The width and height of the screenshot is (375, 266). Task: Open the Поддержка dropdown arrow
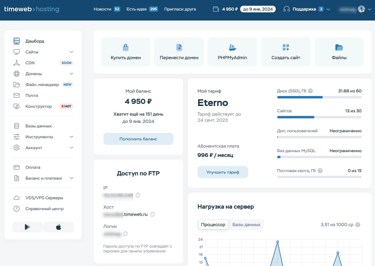point(328,9)
